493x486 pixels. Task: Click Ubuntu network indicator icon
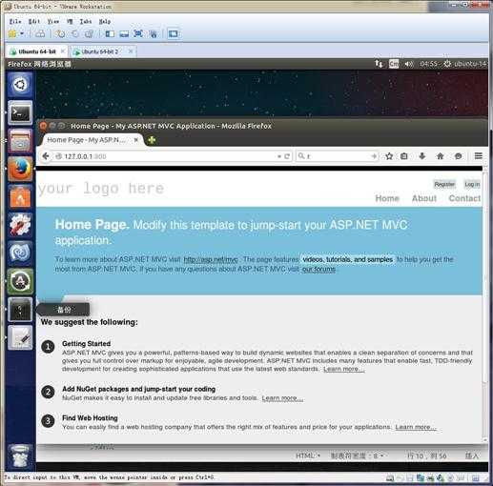click(x=379, y=64)
